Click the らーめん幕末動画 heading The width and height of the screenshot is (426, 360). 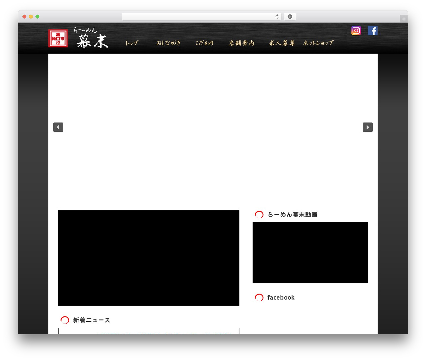(293, 215)
